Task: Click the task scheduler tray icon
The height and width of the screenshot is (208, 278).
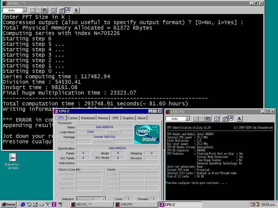Action: pyautogui.click(x=253, y=204)
